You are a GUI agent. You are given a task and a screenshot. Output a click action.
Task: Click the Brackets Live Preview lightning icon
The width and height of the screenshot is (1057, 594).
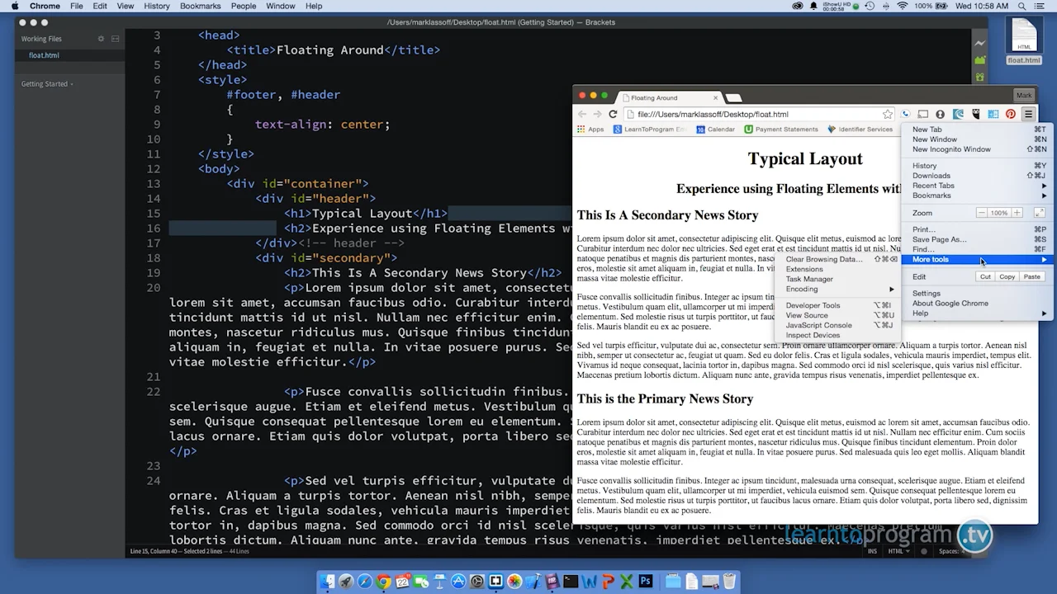pyautogui.click(x=980, y=43)
